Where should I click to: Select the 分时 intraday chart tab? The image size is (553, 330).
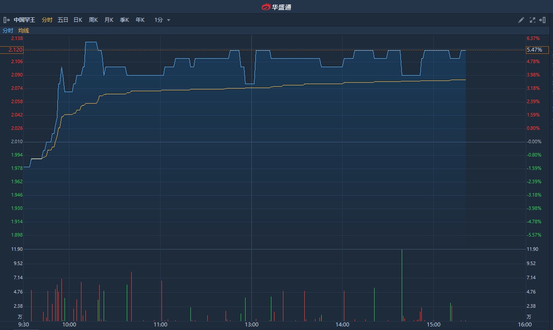[47, 20]
